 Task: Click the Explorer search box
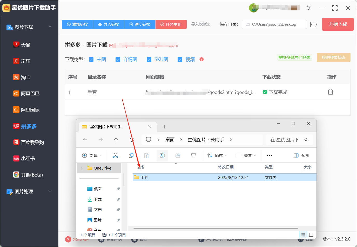tap(289, 140)
